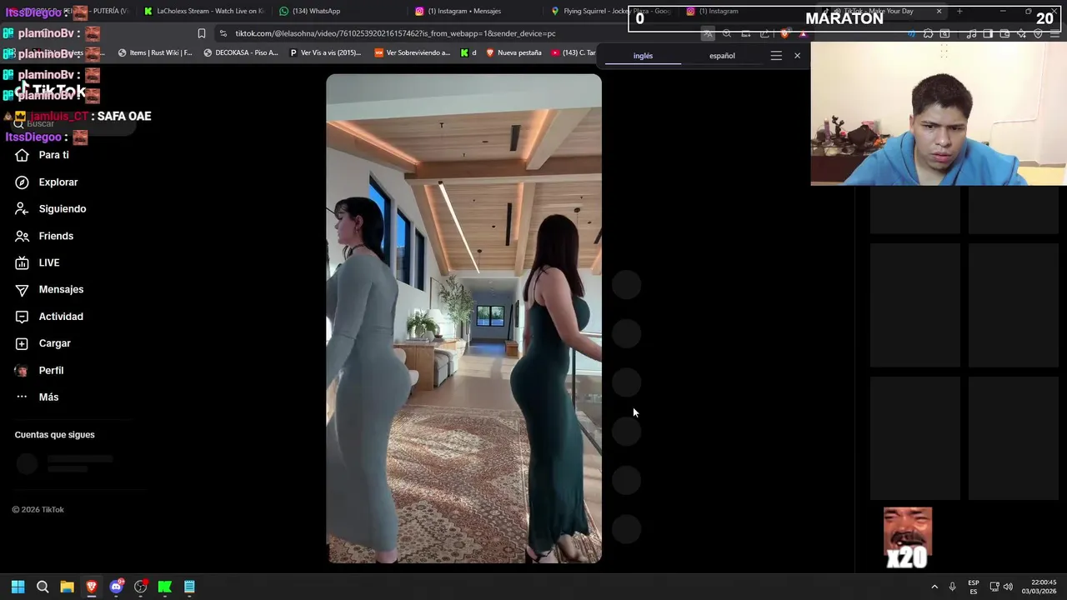Click the Brave Shields lion icon
1067x600 pixels.
[784, 33]
